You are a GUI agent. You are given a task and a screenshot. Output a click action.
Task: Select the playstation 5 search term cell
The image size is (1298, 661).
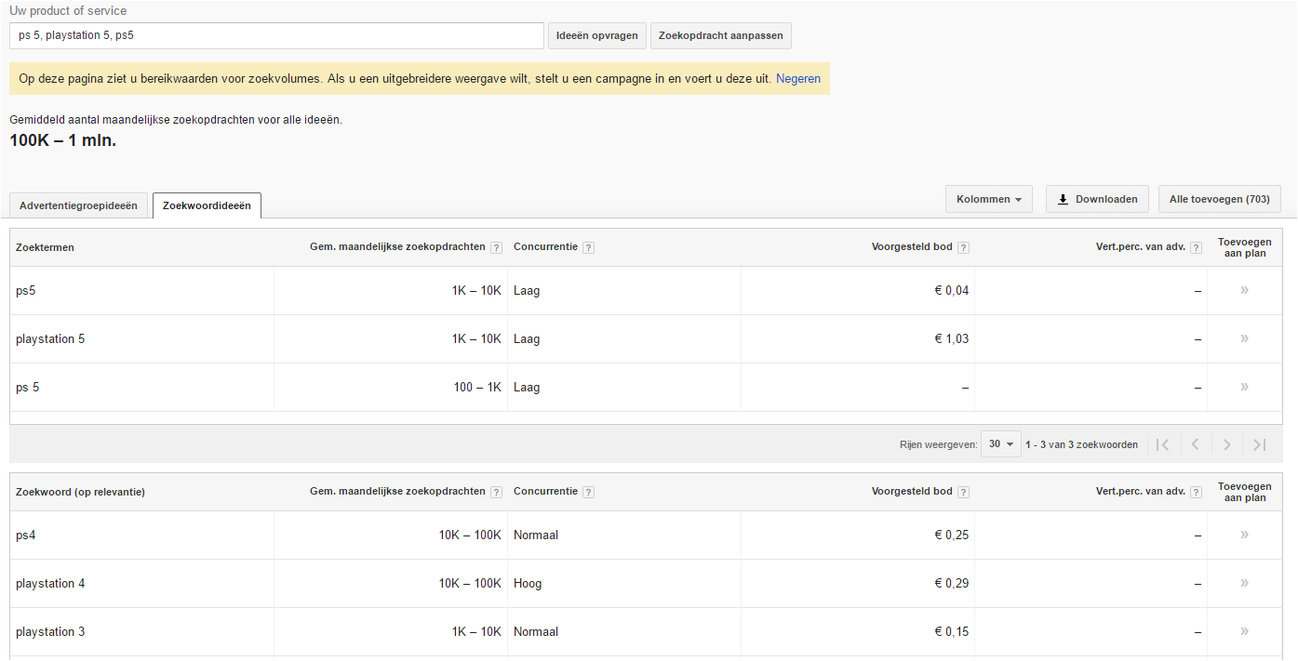pos(141,338)
